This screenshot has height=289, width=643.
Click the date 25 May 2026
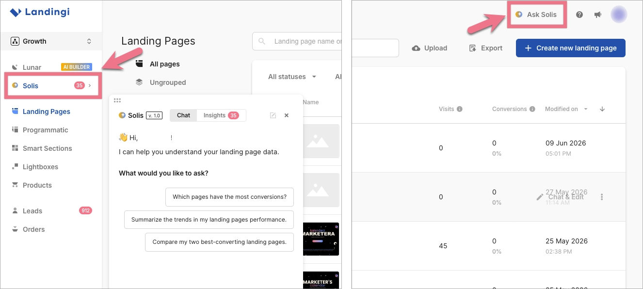pyautogui.click(x=566, y=241)
